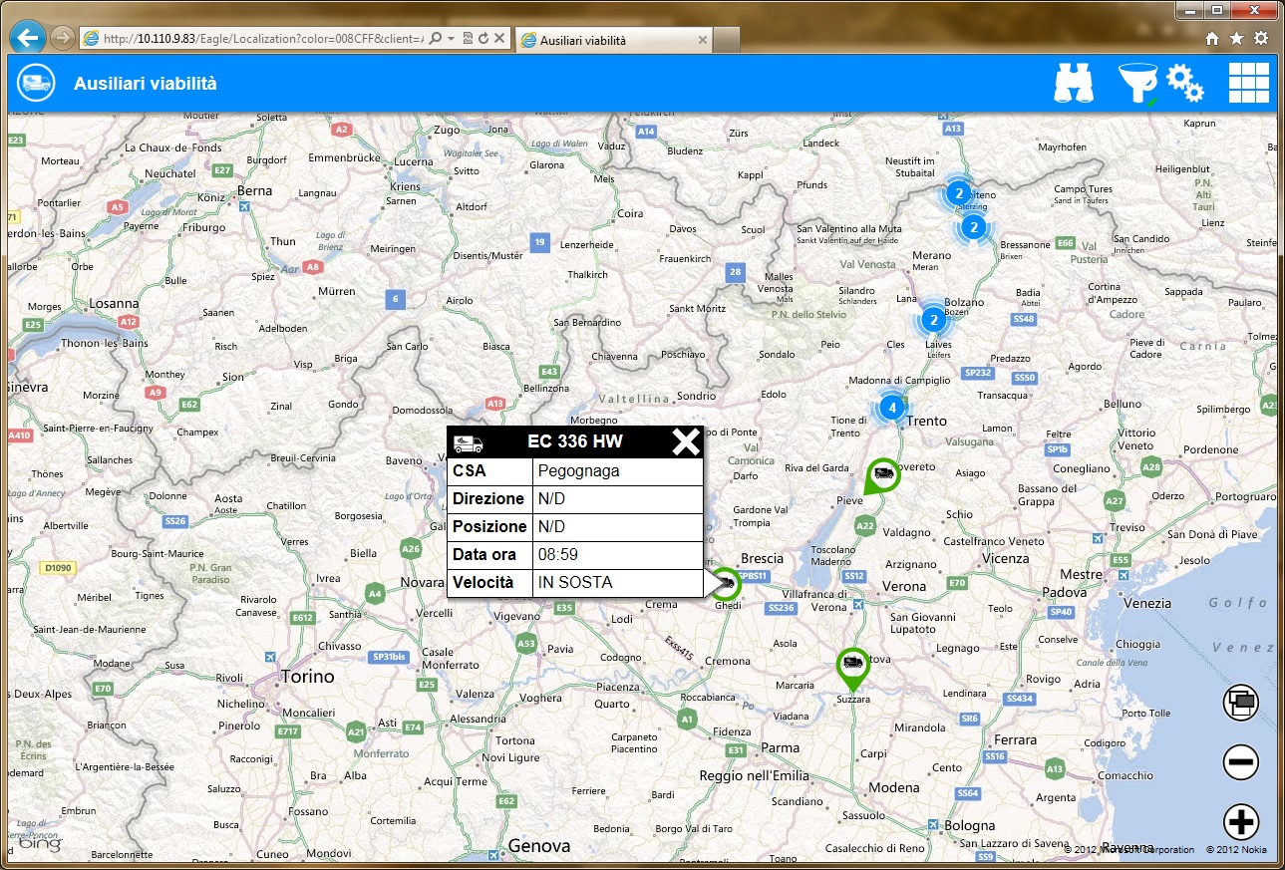Open the filter funnel settings
The image size is (1285, 870).
point(1137,84)
